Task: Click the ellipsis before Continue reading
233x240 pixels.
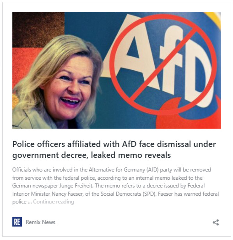Action: coord(30,202)
